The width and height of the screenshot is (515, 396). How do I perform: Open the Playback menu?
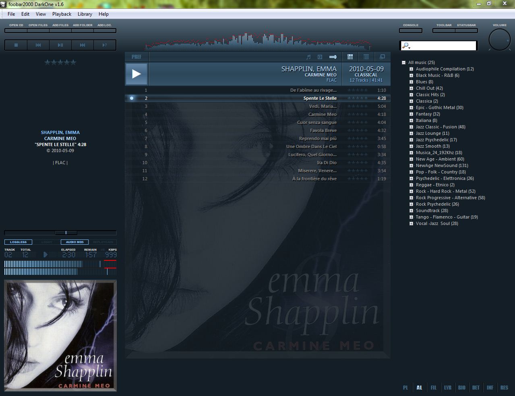click(62, 14)
